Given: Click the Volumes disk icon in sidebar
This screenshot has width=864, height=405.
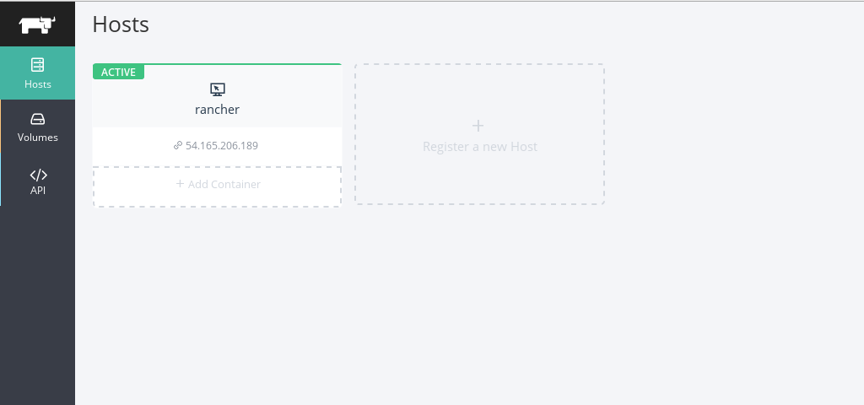Looking at the screenshot, I should pyautogui.click(x=37, y=119).
